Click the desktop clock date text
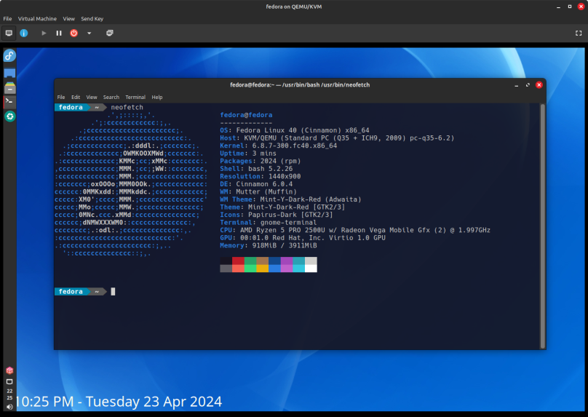The image size is (588, 417). [x=120, y=402]
